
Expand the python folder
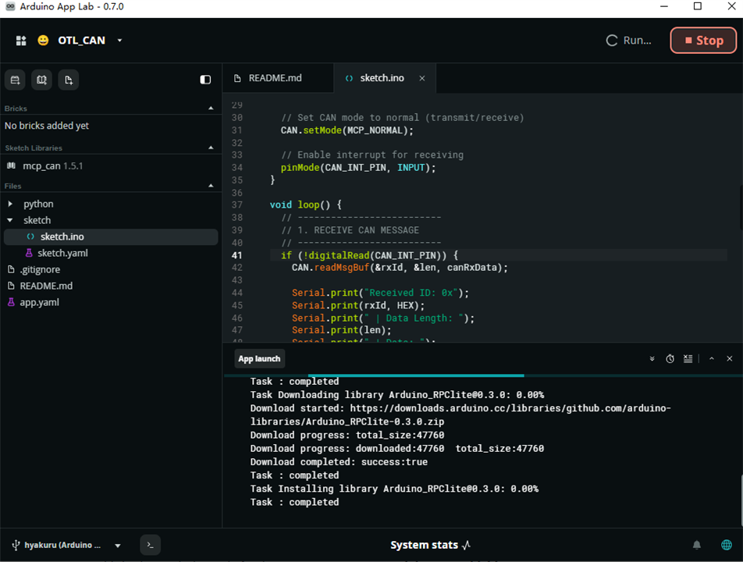(10, 204)
